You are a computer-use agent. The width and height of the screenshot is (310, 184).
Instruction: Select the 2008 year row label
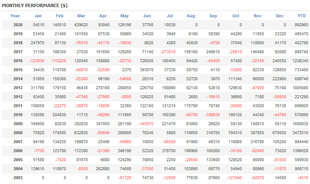(x=18, y=133)
